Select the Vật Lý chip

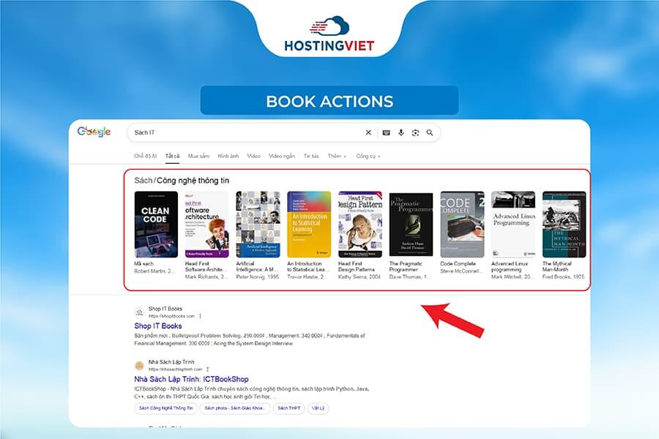click(x=318, y=408)
